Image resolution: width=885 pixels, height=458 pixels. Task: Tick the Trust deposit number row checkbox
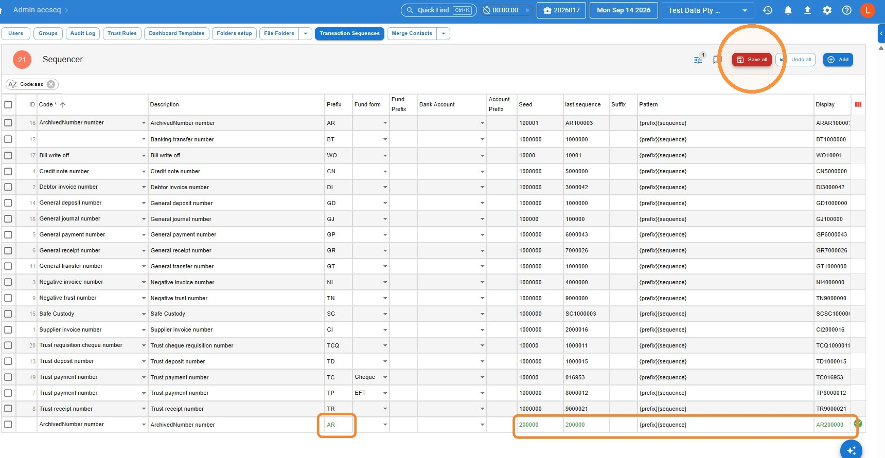click(8, 361)
